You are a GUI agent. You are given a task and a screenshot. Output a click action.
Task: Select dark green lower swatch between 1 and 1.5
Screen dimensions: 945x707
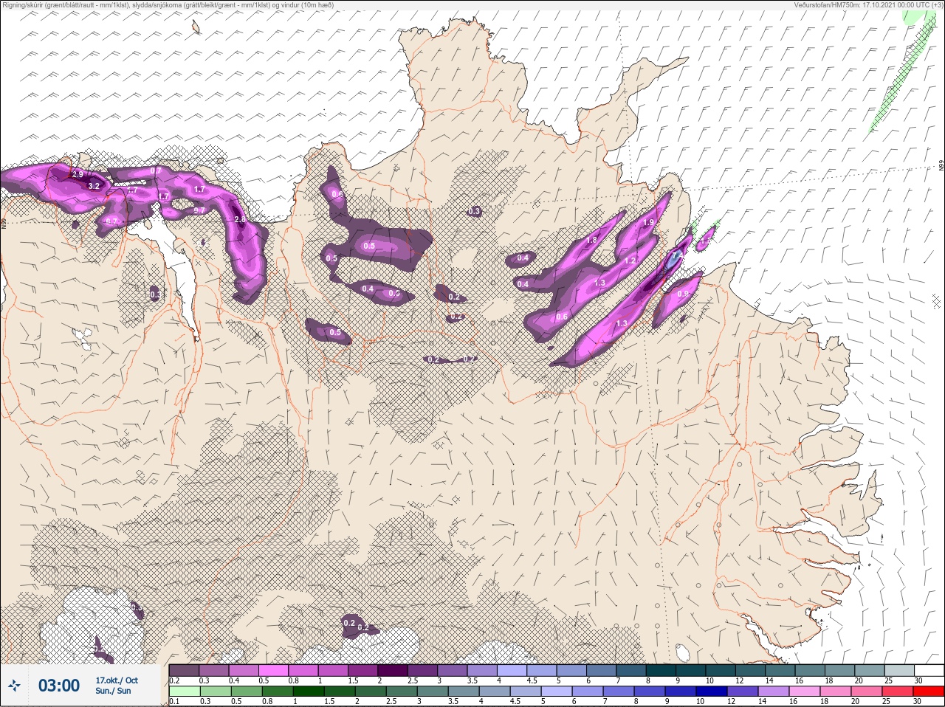(308, 692)
